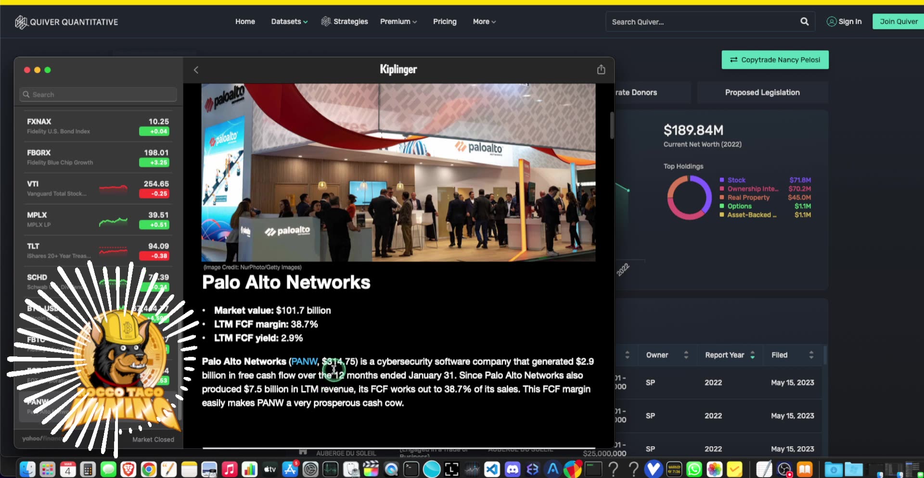Screen dimensions: 924x478
Task: Click the Share icon in the Kiplinger window
Action: coord(601,70)
